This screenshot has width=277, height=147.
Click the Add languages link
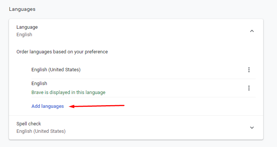47,106
